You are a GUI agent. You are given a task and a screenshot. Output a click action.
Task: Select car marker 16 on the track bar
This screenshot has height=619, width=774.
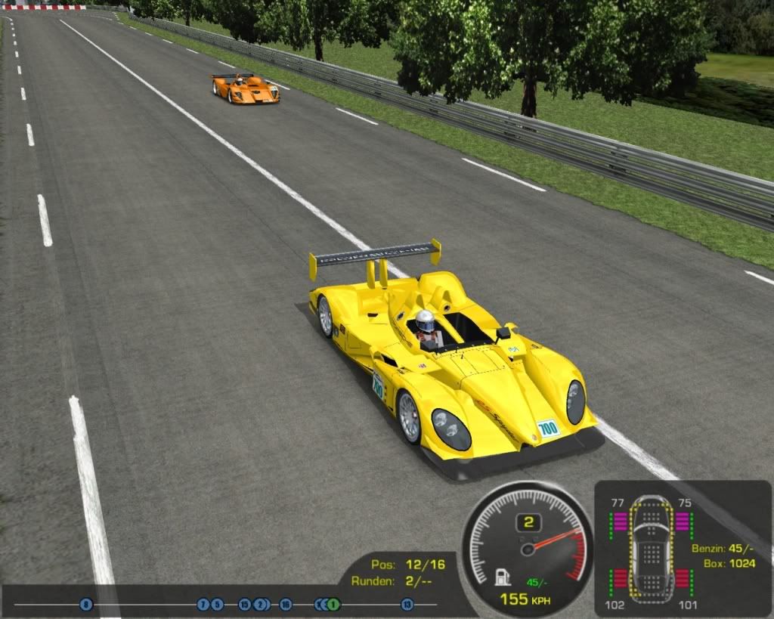pyautogui.click(x=285, y=604)
